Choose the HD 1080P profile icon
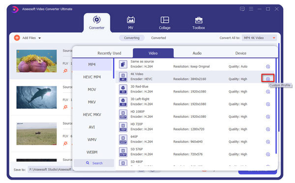The image size is (295, 183). (x=123, y=114)
